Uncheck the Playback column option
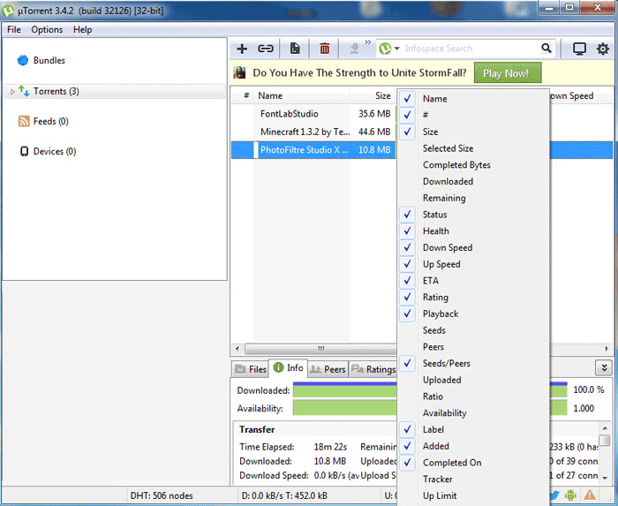 473,313
